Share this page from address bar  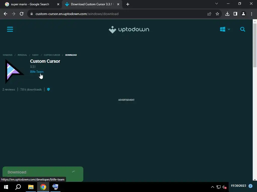coord(209,14)
